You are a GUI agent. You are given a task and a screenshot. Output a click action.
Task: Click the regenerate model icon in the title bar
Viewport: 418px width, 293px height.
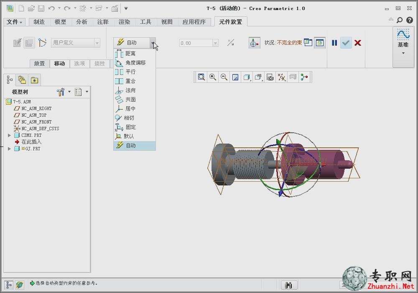click(x=83, y=8)
